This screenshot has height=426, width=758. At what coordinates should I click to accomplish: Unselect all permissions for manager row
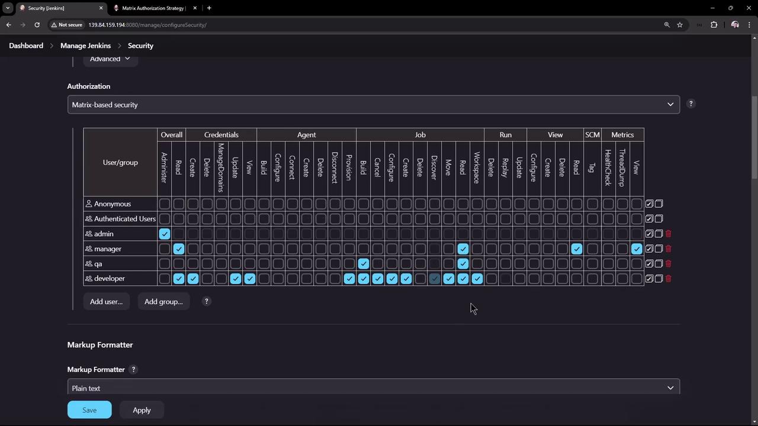coord(659,248)
